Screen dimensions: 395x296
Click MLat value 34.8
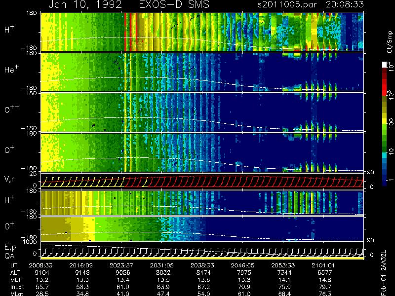[x=82, y=294]
